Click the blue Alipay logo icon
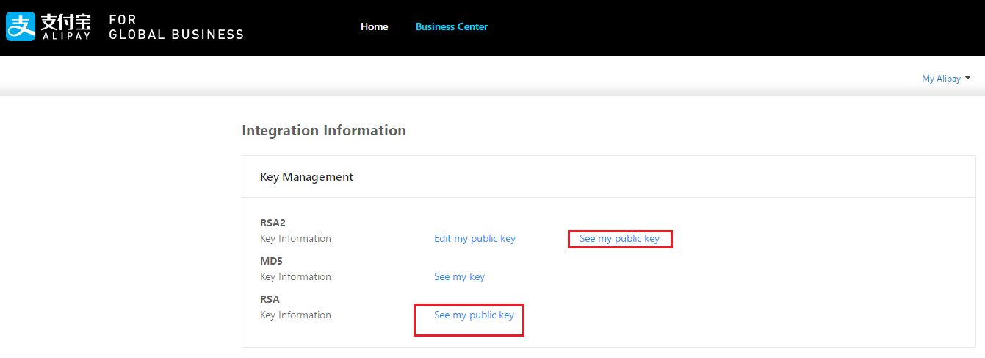The height and width of the screenshot is (358, 985). tap(21, 26)
